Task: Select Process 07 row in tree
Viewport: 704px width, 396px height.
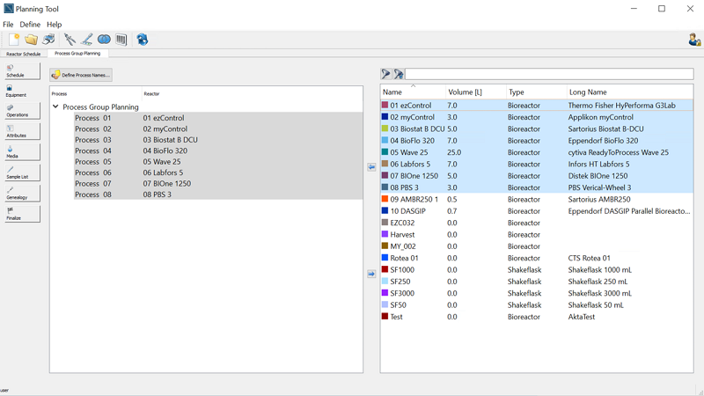Action: coord(218,184)
